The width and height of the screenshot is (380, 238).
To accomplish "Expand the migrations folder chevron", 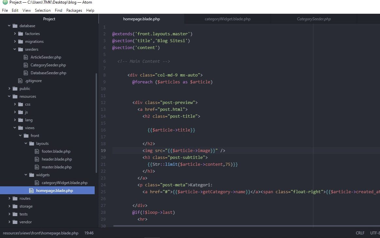I will point(15,41).
